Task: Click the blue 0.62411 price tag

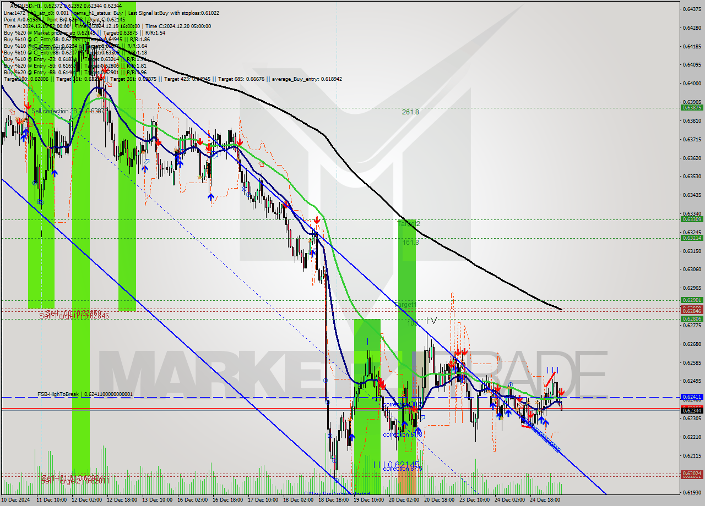Action: pyautogui.click(x=692, y=397)
